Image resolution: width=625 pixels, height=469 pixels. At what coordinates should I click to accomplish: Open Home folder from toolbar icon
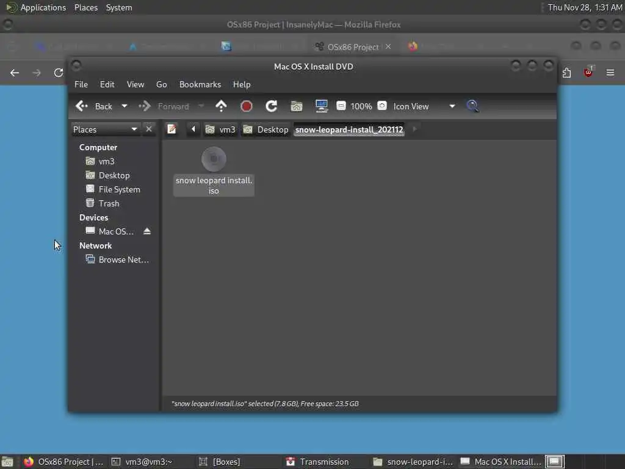297,106
